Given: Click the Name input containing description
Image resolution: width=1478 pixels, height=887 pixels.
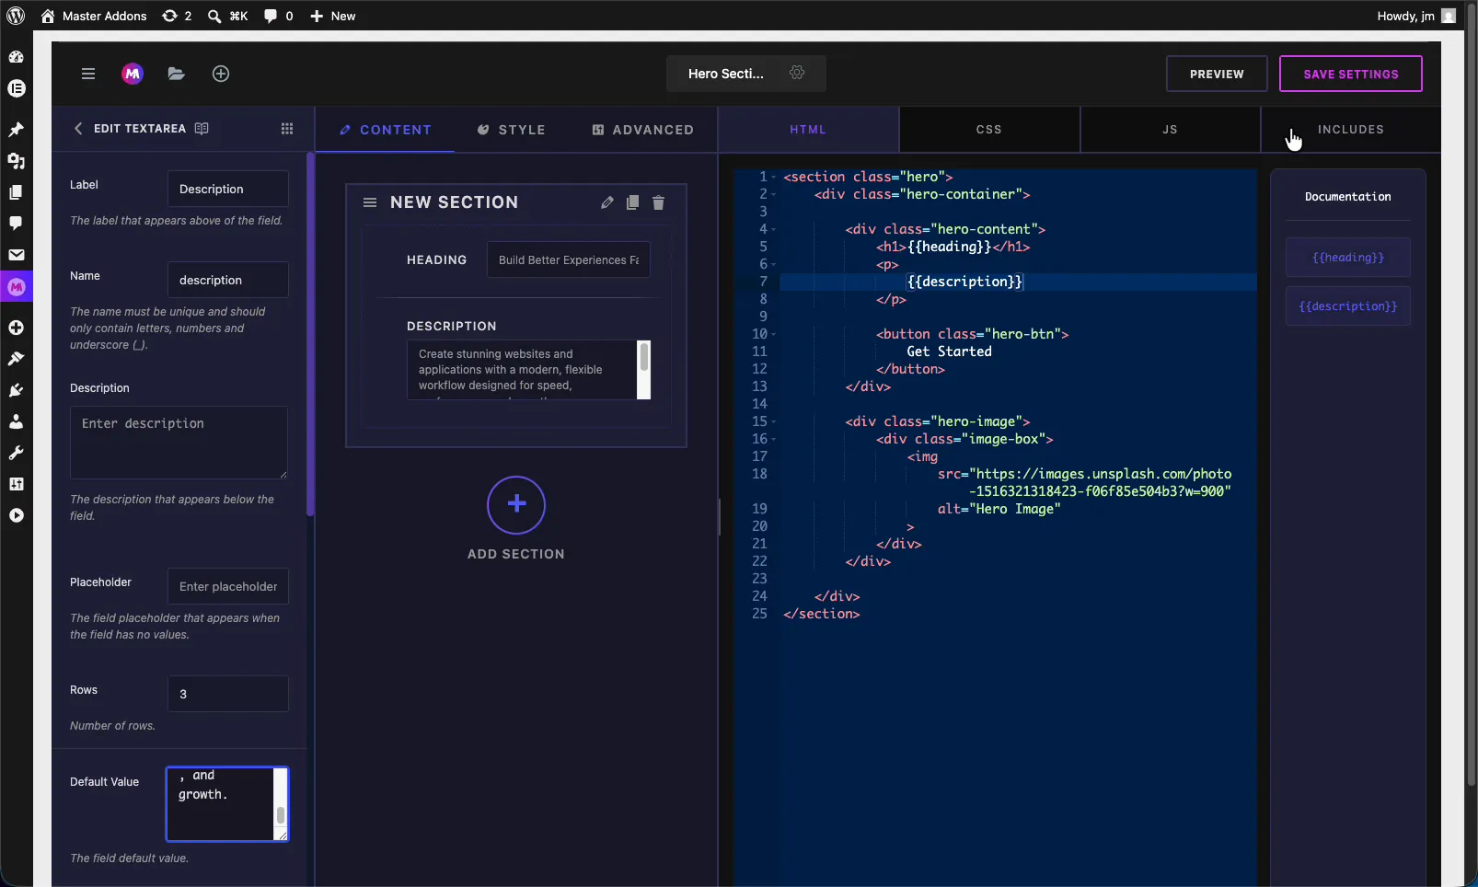Looking at the screenshot, I should tap(228, 280).
